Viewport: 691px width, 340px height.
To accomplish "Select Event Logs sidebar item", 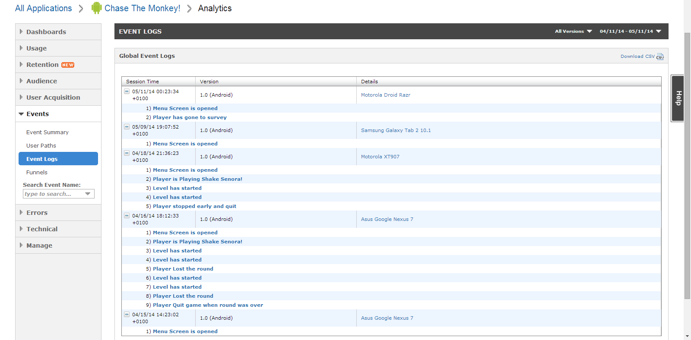I will tap(58, 159).
